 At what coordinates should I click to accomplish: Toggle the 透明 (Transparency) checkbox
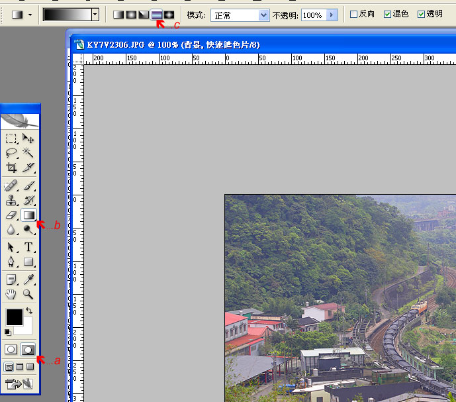coord(421,15)
